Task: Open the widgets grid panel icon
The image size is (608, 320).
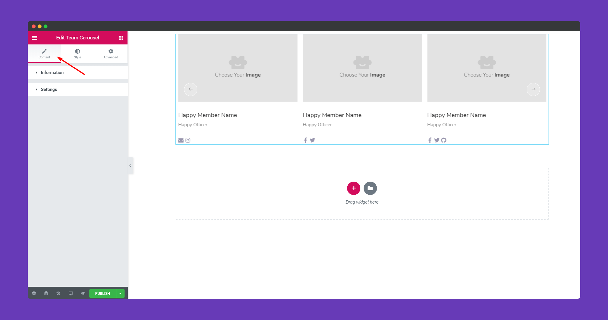Action: tap(121, 38)
